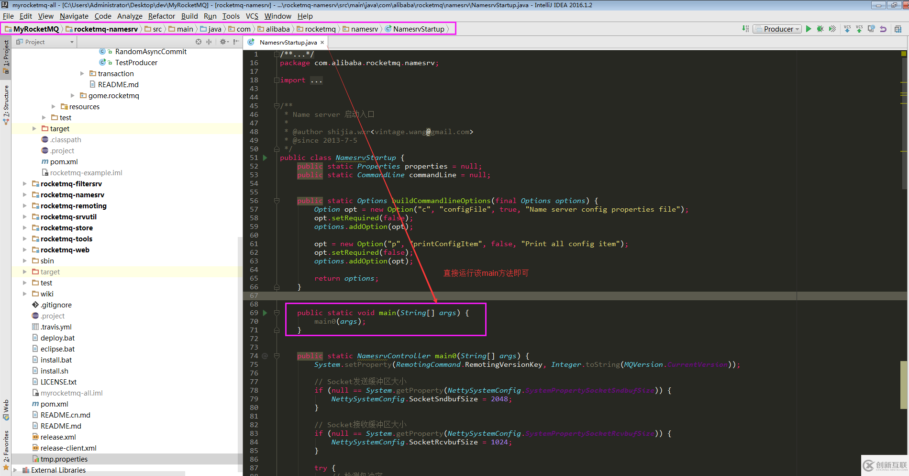
Task: Click Scroll from Source crosshair icon
Action: pyautogui.click(x=199, y=42)
